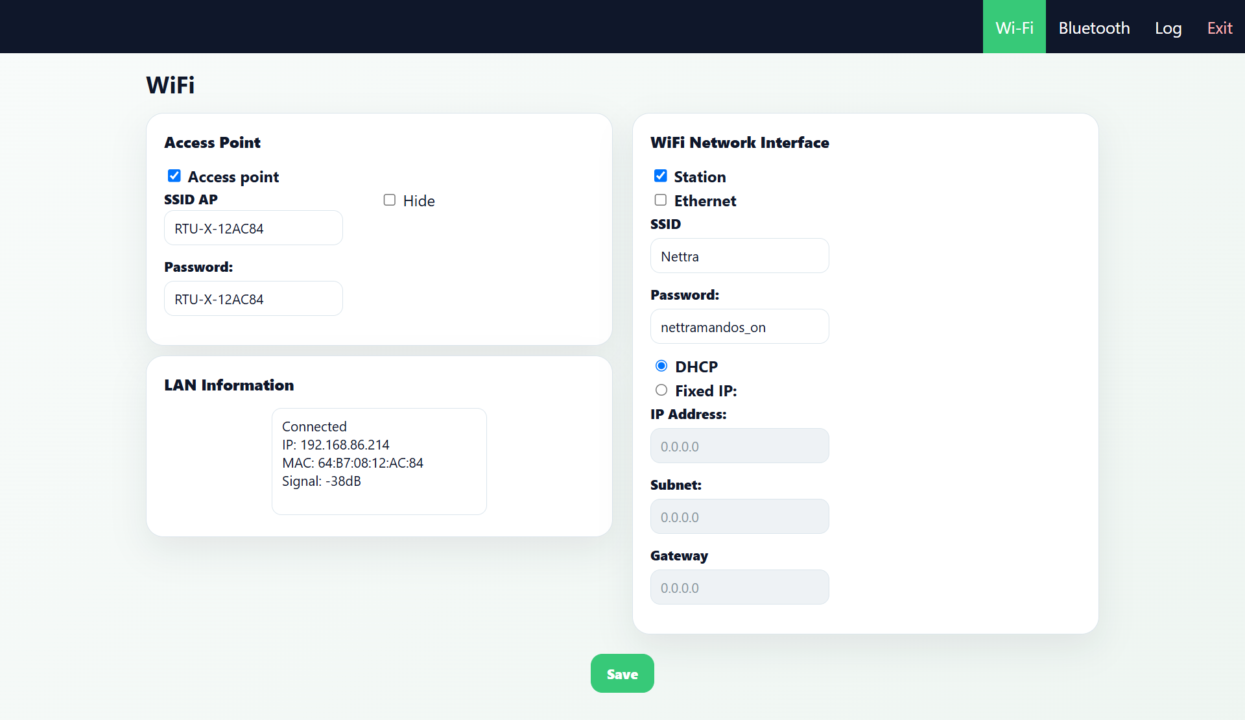The image size is (1245, 720).
Task: Select Exit in the navigation bar
Action: point(1219,27)
